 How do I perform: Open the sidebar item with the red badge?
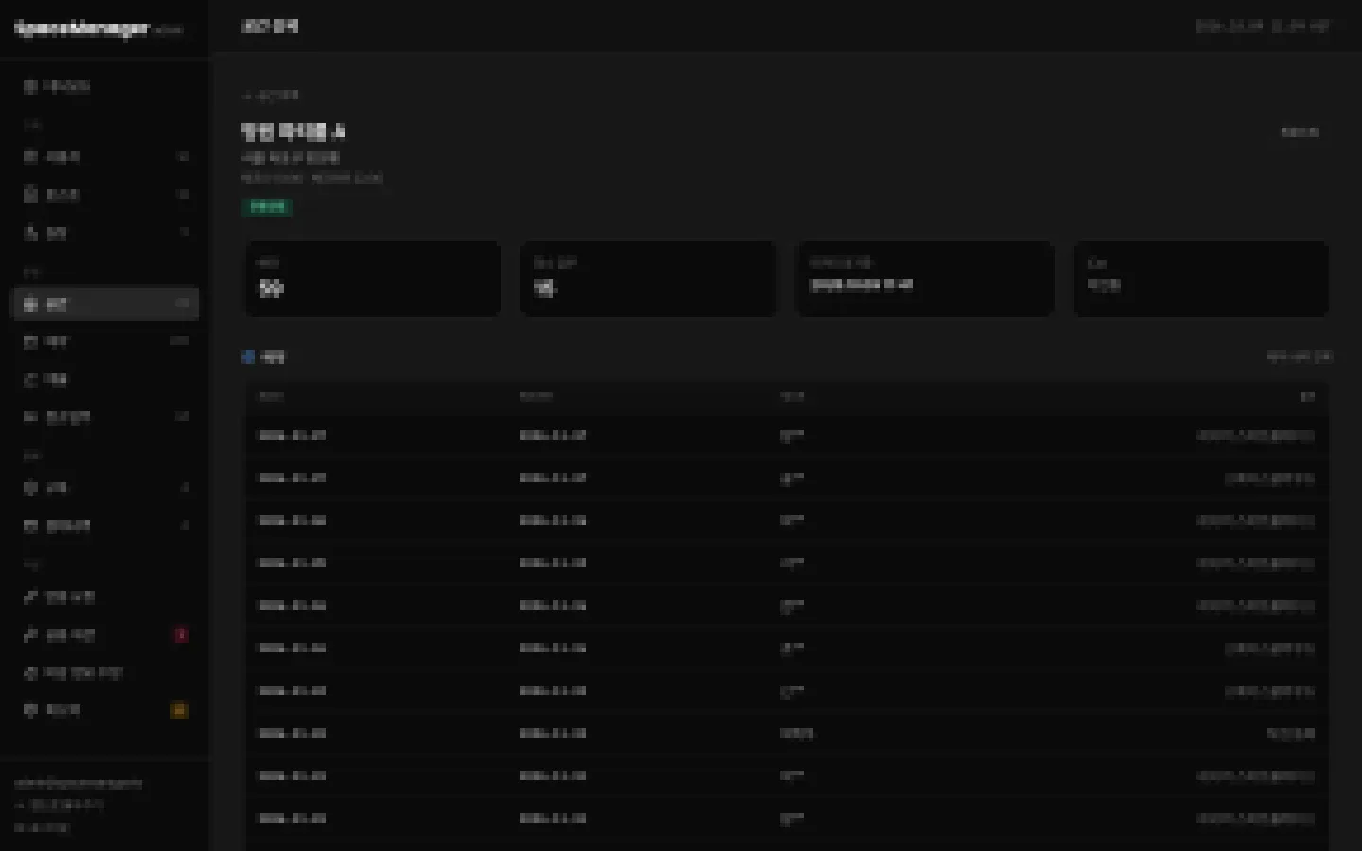click(105, 634)
